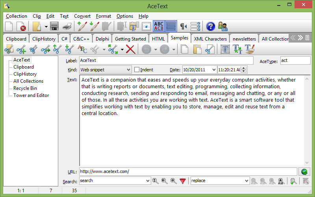Screen dimensions: 315x197
Task: Switch to the HTML tab
Action: pyautogui.click(x=158, y=39)
